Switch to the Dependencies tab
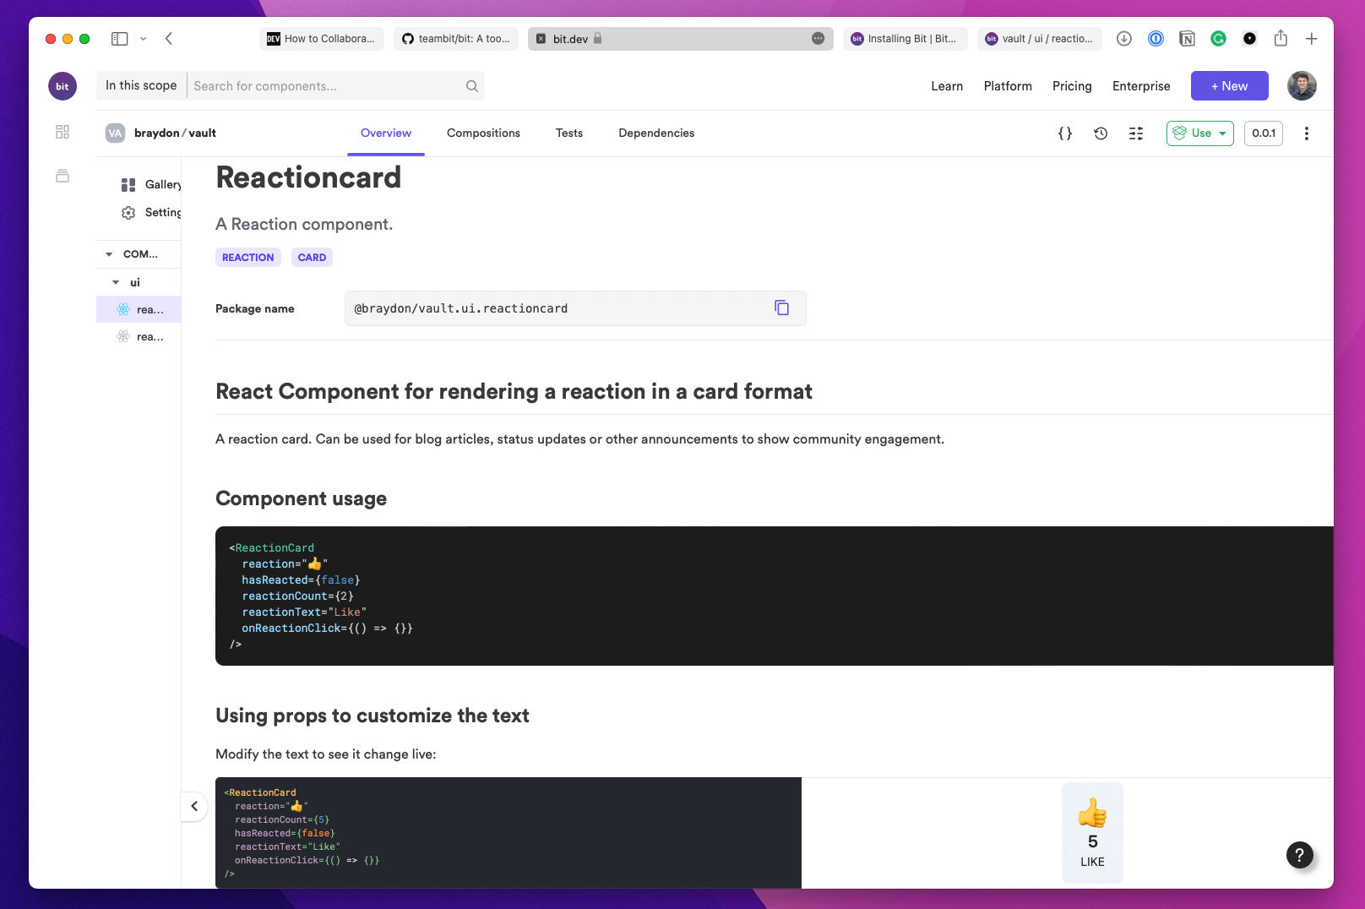 coord(656,133)
